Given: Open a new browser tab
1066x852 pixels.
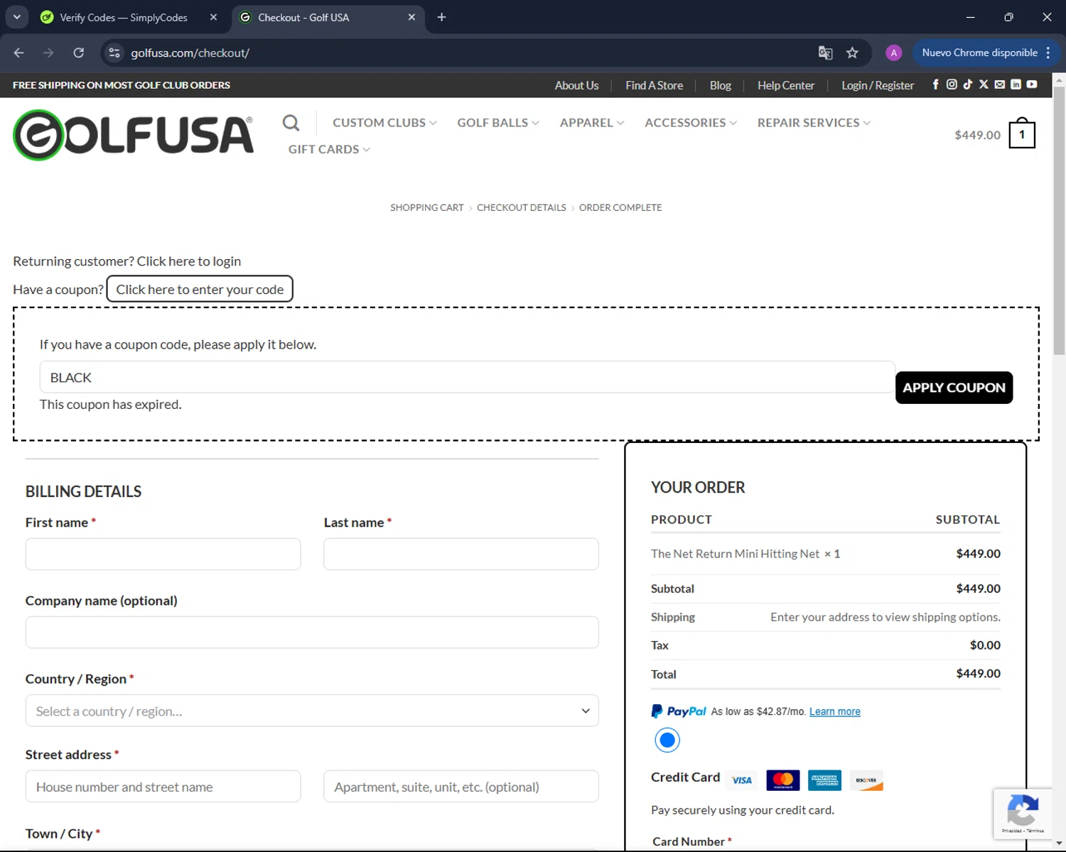Looking at the screenshot, I should [441, 17].
